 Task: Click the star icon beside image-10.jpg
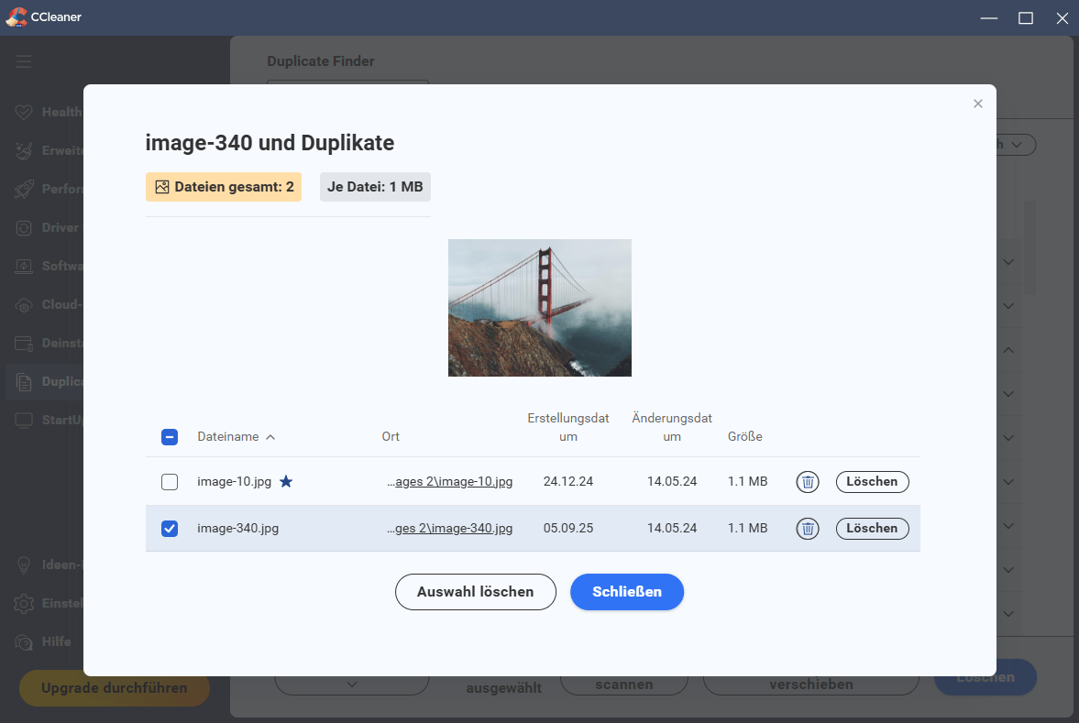pos(286,482)
